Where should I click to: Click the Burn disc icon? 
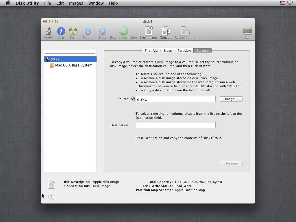point(73,31)
